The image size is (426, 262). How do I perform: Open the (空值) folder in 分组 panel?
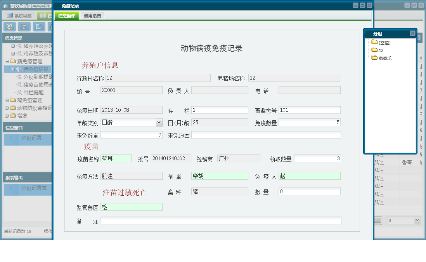(x=384, y=43)
